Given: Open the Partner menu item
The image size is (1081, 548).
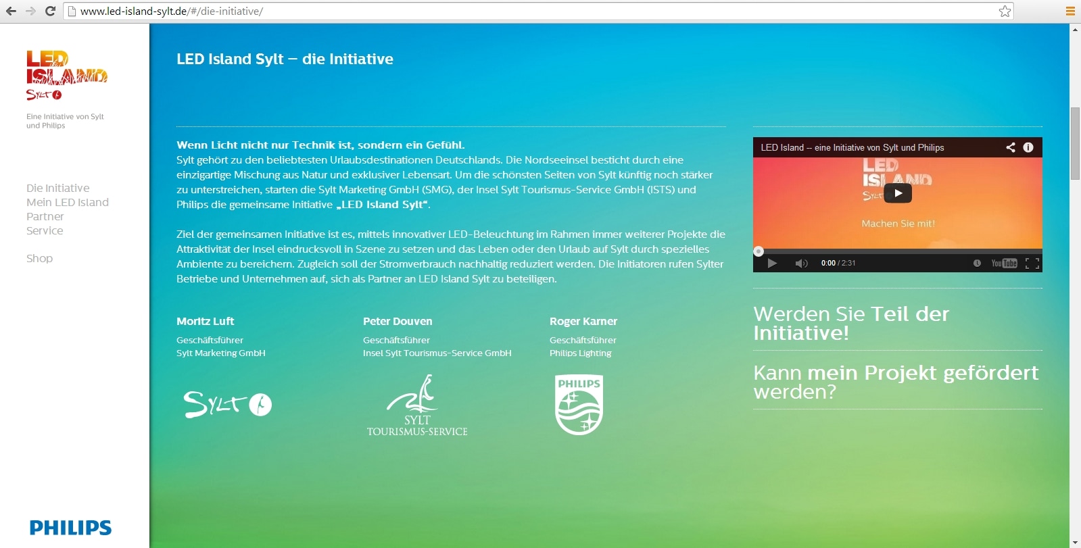Looking at the screenshot, I should [x=45, y=216].
